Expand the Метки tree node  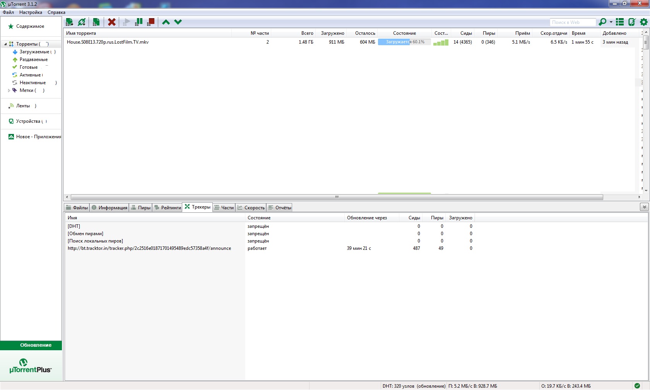pos(9,90)
